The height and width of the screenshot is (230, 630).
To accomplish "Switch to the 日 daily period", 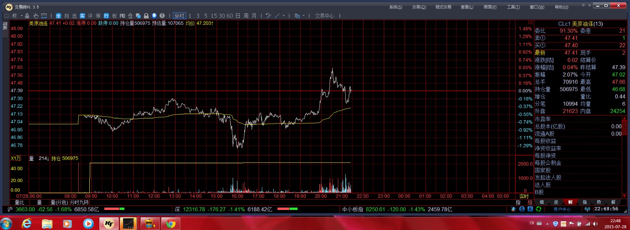I will (x=238, y=16).
